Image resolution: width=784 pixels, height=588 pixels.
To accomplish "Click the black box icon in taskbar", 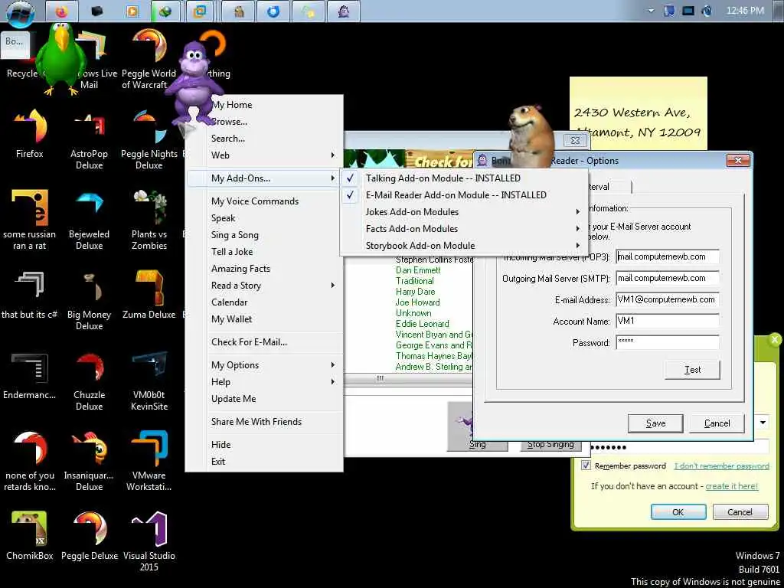I will pos(97,11).
